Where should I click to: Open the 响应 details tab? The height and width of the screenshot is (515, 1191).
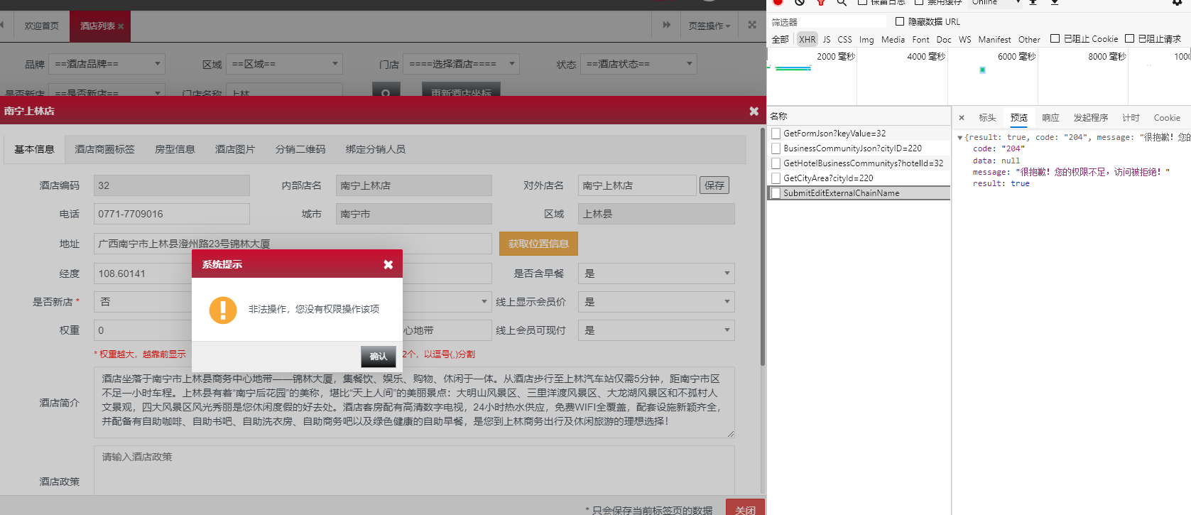(1050, 118)
